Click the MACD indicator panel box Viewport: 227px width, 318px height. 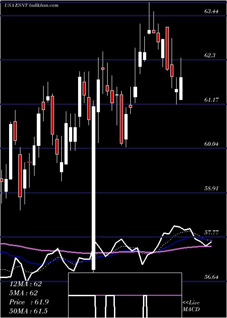(125, 295)
